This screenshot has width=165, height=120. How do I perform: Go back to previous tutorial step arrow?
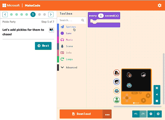pyautogui.click(x=5, y=14)
